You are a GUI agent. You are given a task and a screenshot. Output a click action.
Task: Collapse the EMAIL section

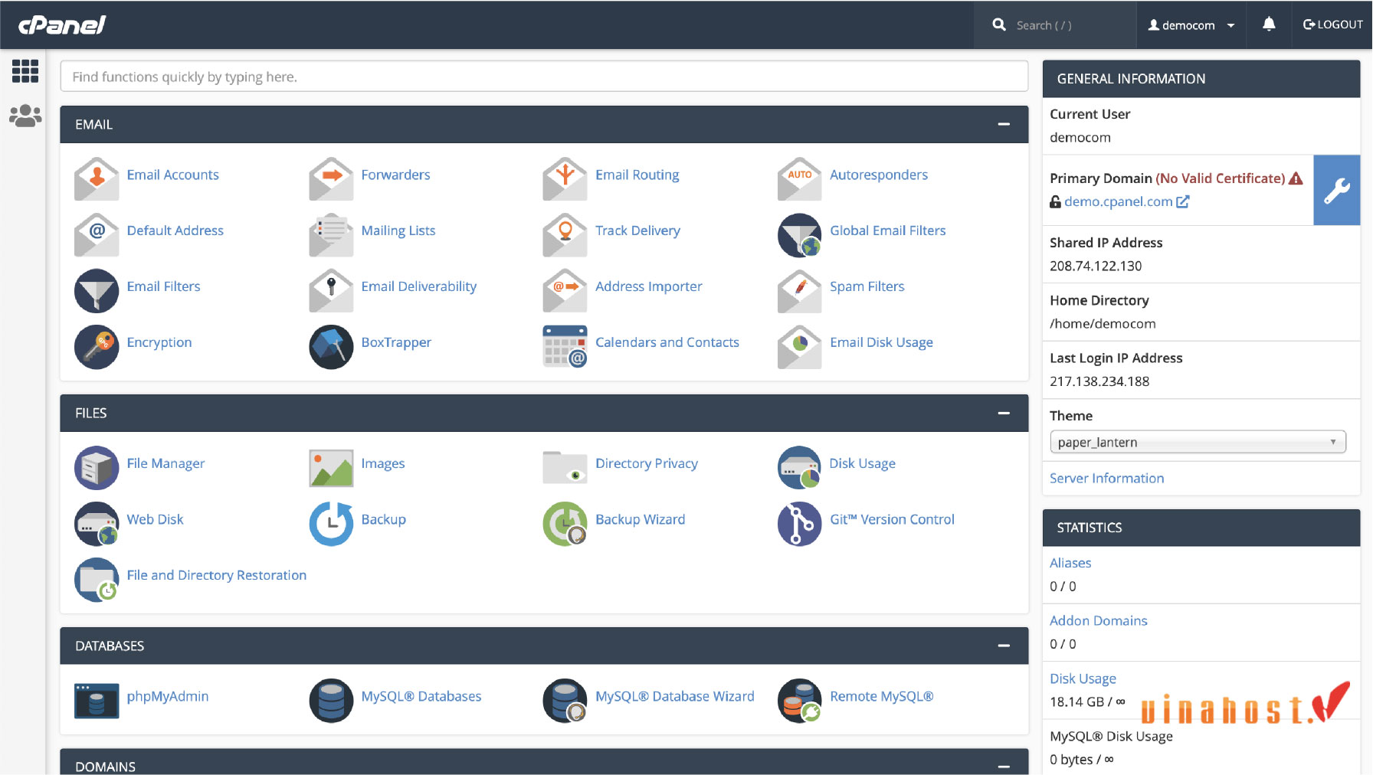pyautogui.click(x=1004, y=123)
